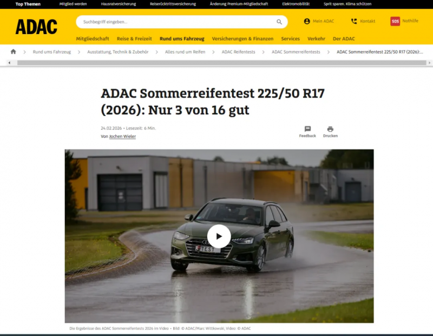Click the Kontakt phone icon
433x336 pixels.
tap(354, 21)
